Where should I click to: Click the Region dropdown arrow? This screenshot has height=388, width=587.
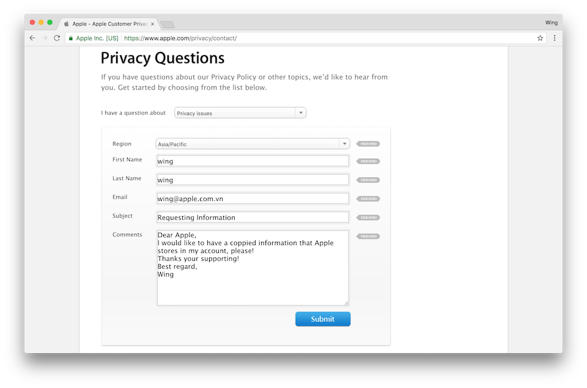pyautogui.click(x=344, y=144)
